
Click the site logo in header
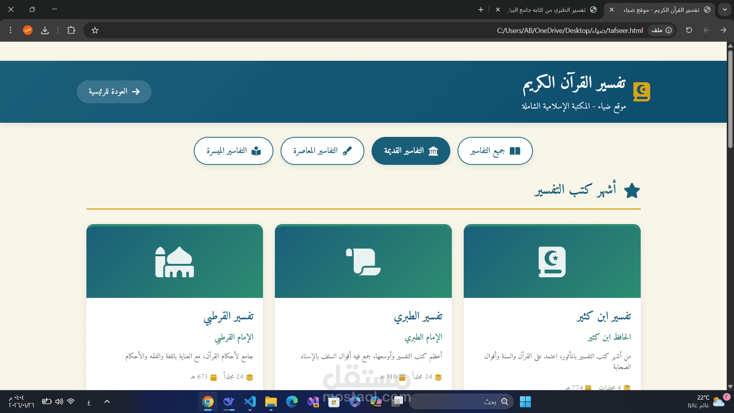click(x=641, y=92)
